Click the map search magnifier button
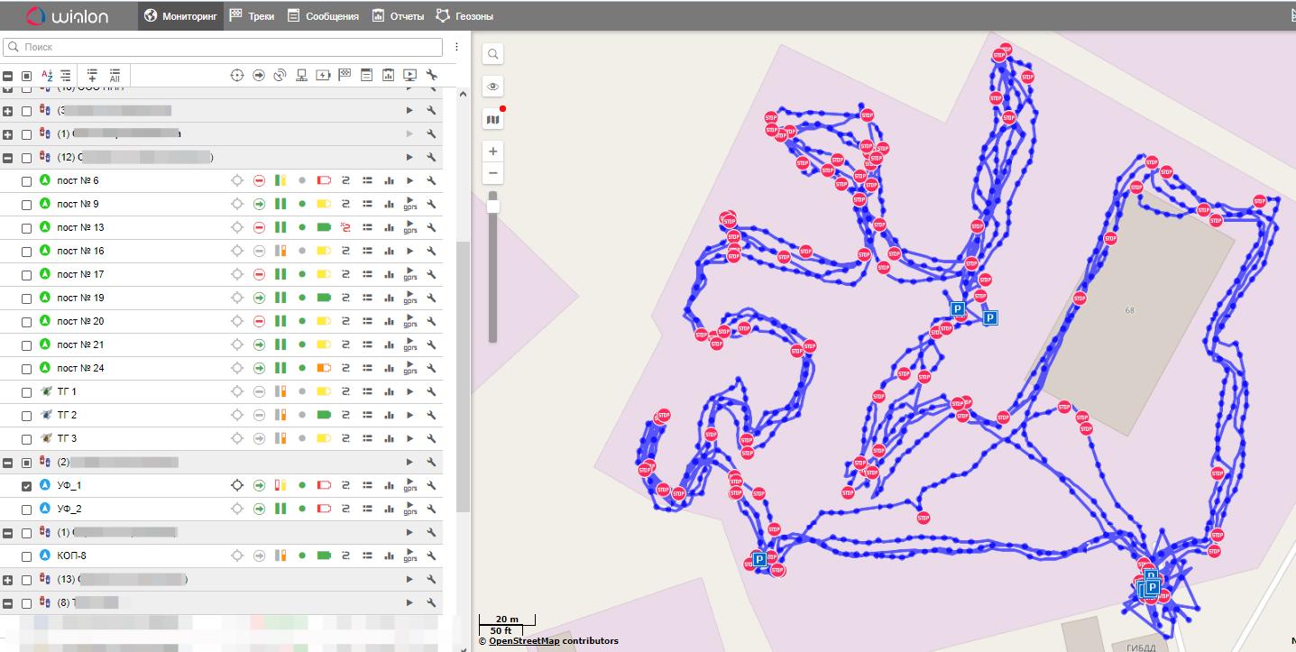Image resolution: width=1296 pixels, height=652 pixels. (493, 54)
